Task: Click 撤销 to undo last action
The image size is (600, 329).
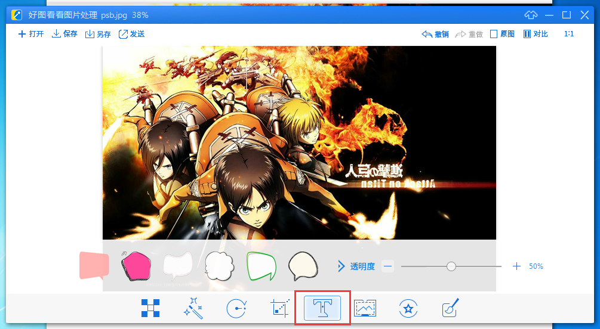Action: (435, 34)
